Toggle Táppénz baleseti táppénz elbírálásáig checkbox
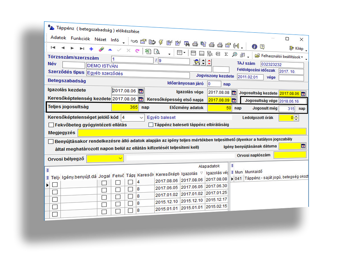Viewport: 338px width, 258px height. [151, 125]
